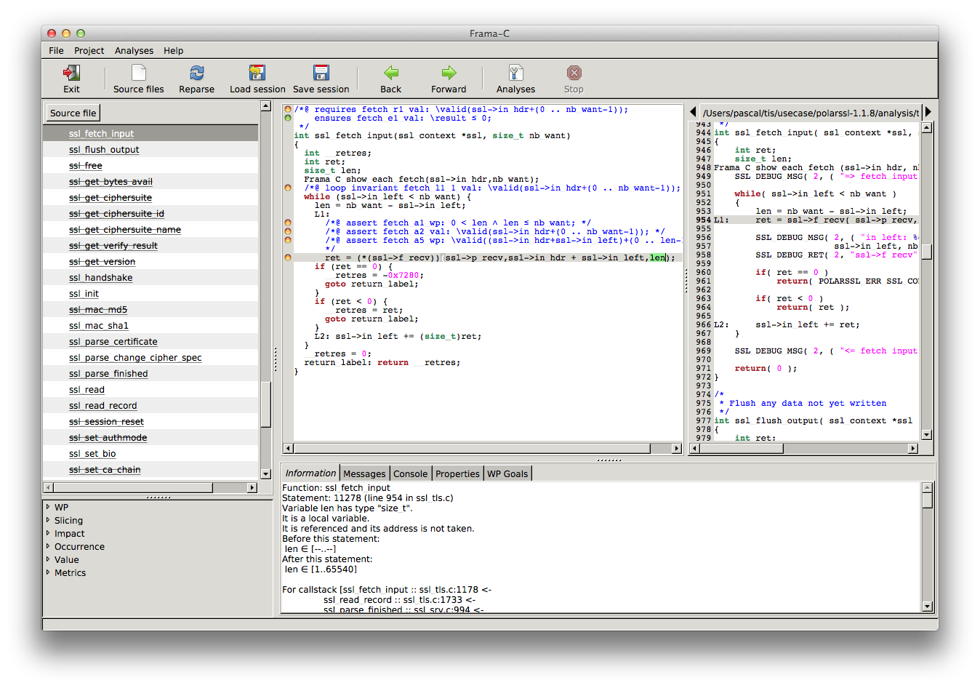Switch to the WP Goals tab
Screen dimensions: 980x688
pos(507,473)
